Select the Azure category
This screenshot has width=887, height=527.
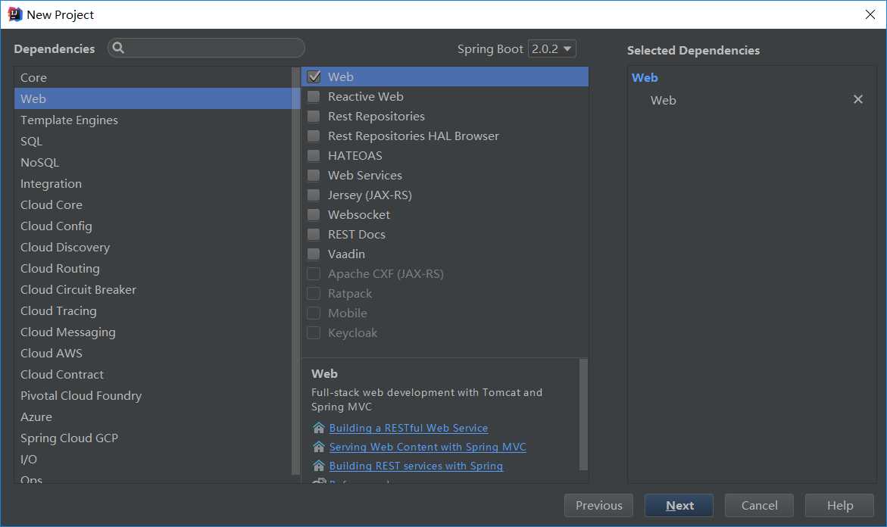[153, 416]
